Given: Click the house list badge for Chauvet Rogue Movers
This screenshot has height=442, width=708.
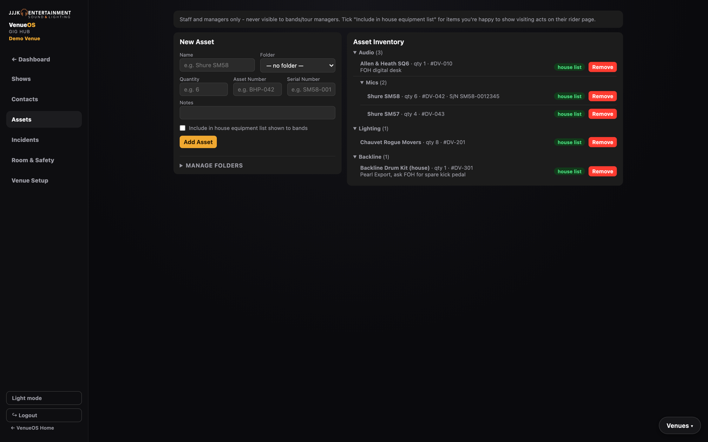Looking at the screenshot, I should (x=570, y=142).
